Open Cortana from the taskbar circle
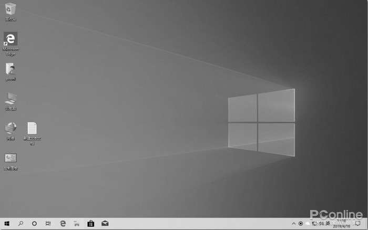Viewport: 368px width, 230px height. pyautogui.click(x=35, y=223)
